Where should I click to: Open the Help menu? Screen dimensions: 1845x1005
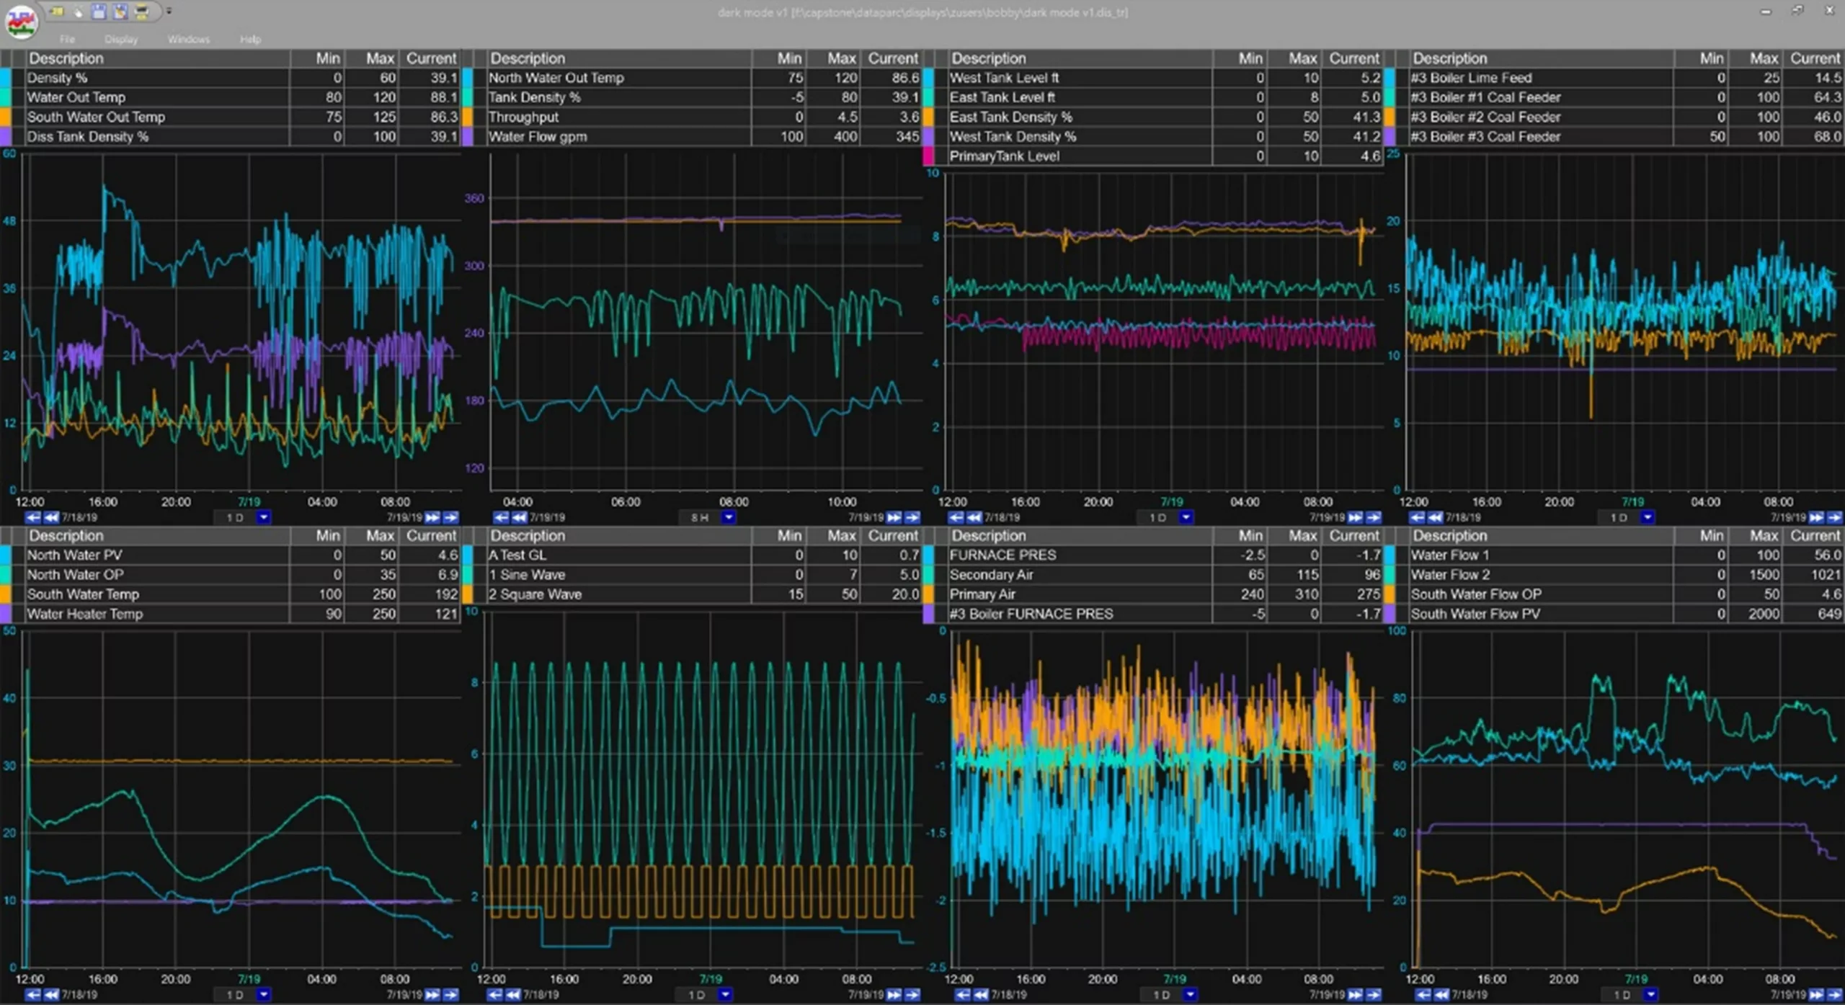(x=250, y=39)
